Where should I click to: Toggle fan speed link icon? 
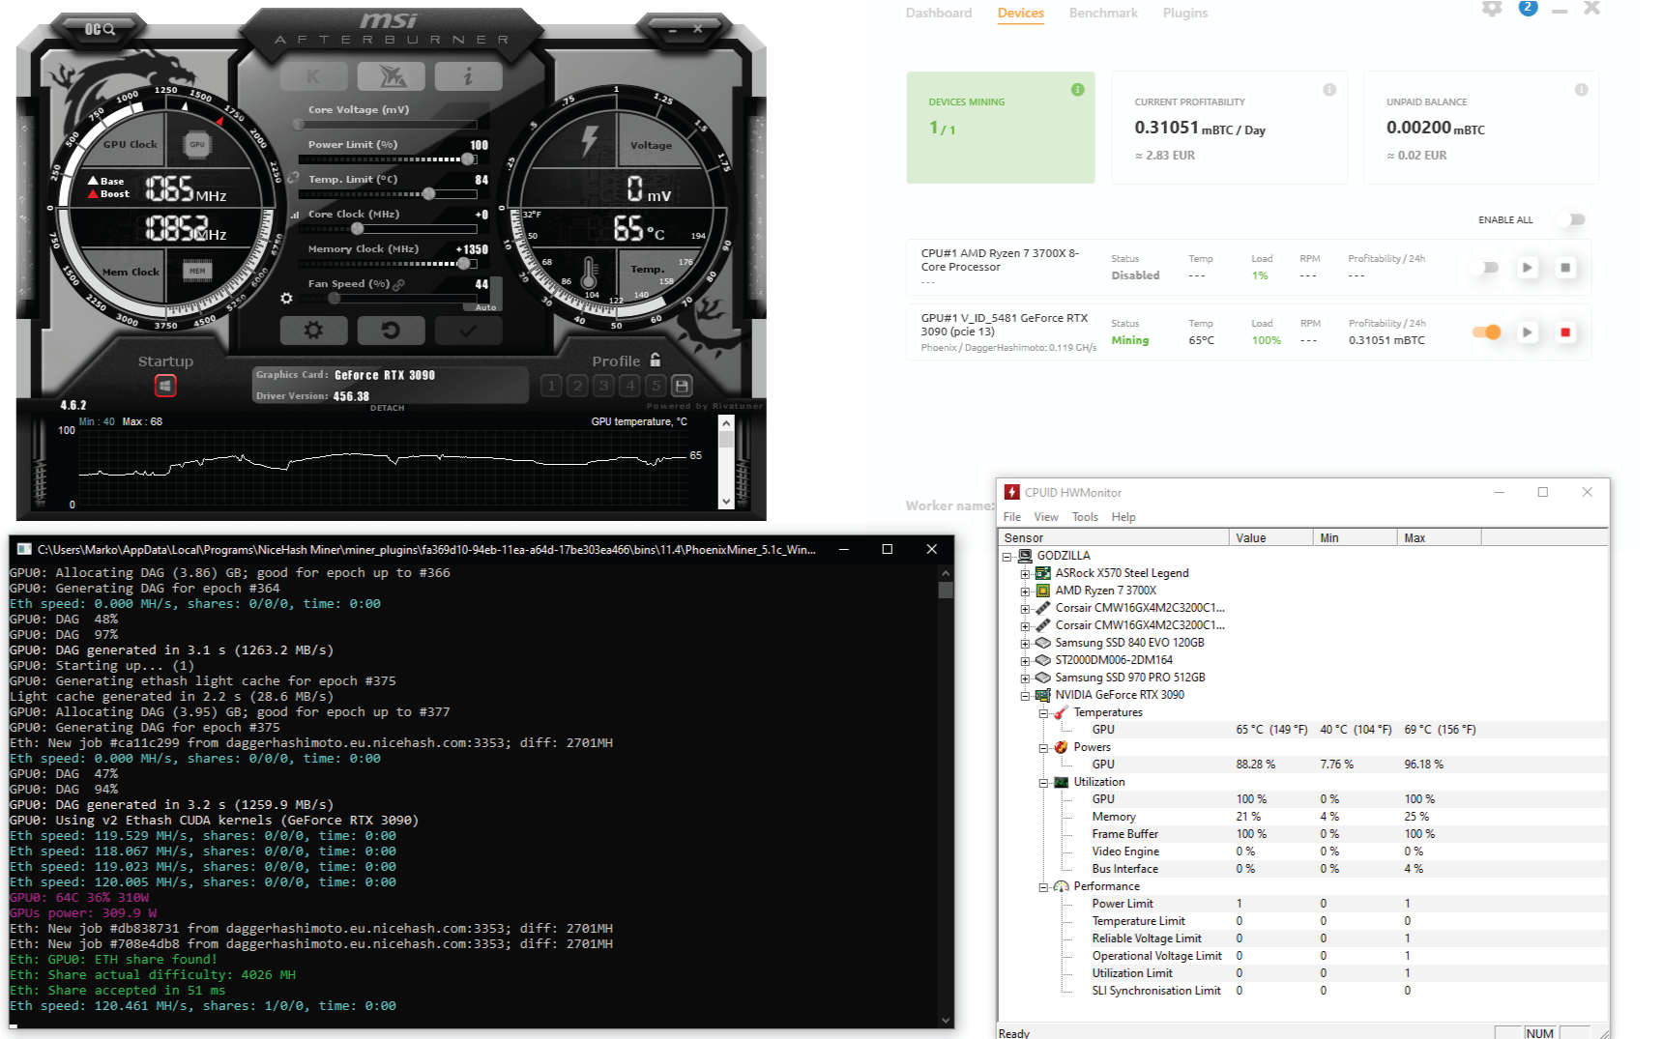tap(398, 284)
